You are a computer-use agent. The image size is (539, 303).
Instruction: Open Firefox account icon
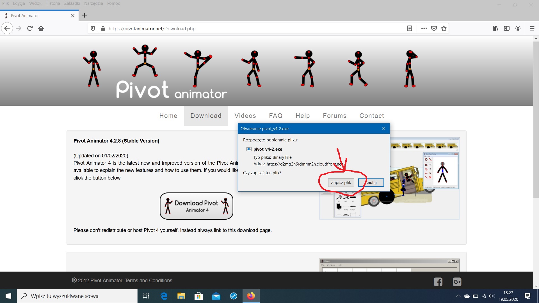tap(518, 28)
